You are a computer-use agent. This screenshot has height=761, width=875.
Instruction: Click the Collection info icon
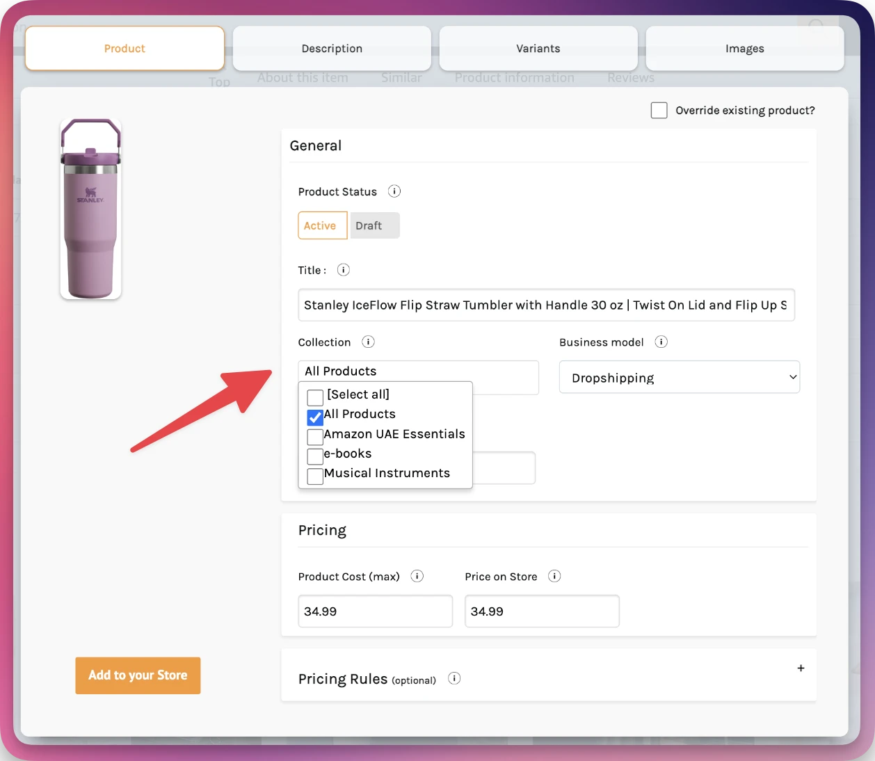(369, 342)
